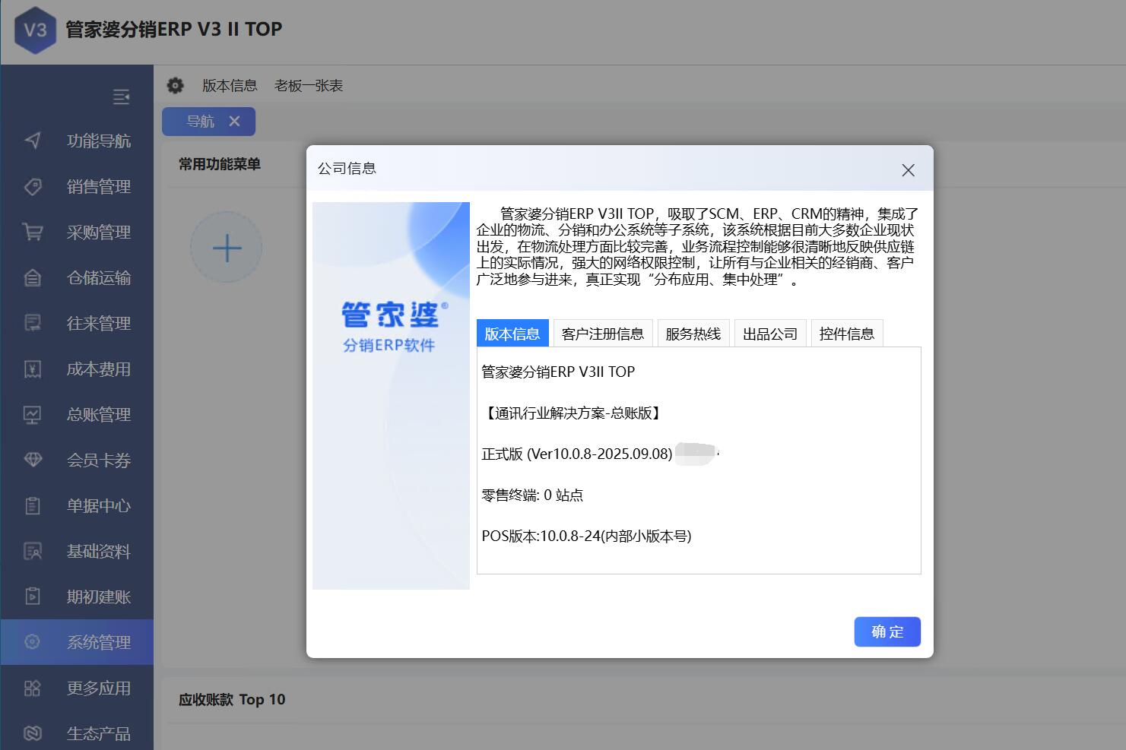Close the 公司信息 dialog with X
1126x750 pixels.
[x=908, y=170]
